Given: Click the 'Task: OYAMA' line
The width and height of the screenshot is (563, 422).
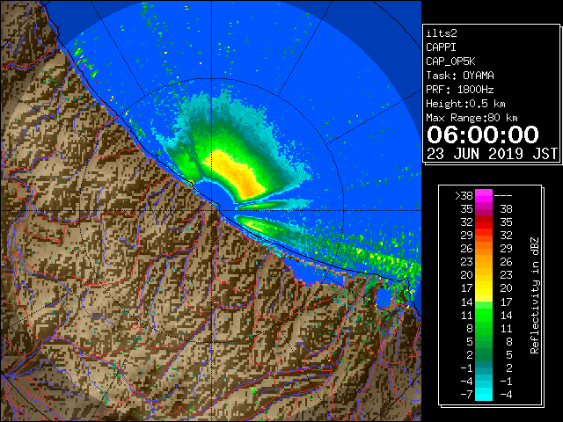Looking at the screenshot, I should [460, 76].
